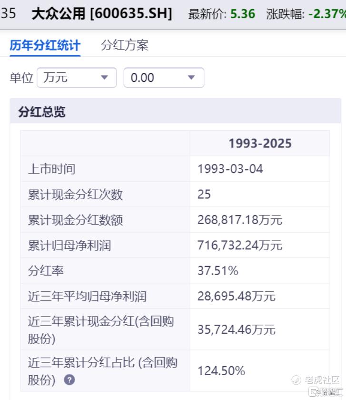The image size is (346, 400).
Task: Select the dividend count value 25
Action: [x=204, y=195]
